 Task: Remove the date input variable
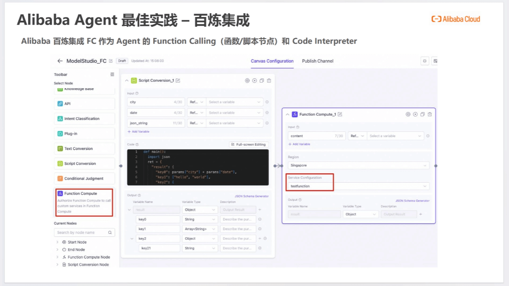tap(267, 113)
